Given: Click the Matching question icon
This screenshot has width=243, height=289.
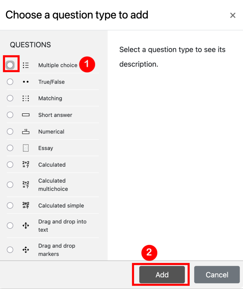Looking at the screenshot, I should [x=26, y=98].
